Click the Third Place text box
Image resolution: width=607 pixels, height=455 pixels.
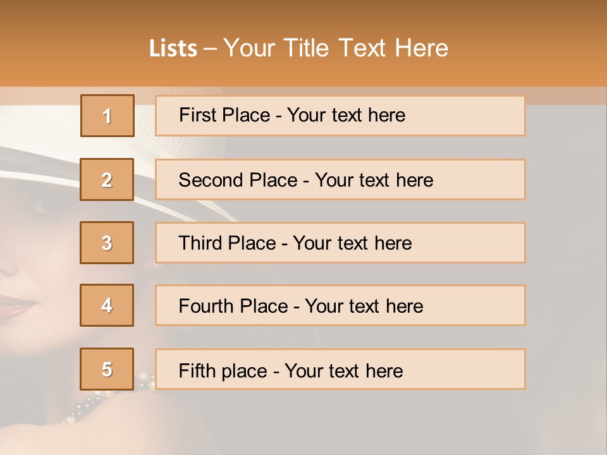pyautogui.click(x=340, y=243)
